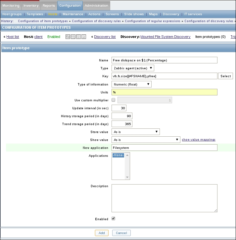Open the Type dropdown showing Zabbix agent (active)
This screenshot has height=240, width=236.
[133, 68]
